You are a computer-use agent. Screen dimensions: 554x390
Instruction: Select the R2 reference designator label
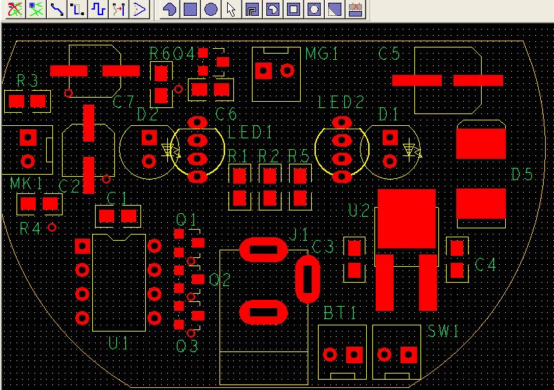[268, 156]
